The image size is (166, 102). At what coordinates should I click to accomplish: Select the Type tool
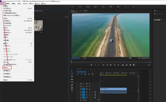click(72, 91)
